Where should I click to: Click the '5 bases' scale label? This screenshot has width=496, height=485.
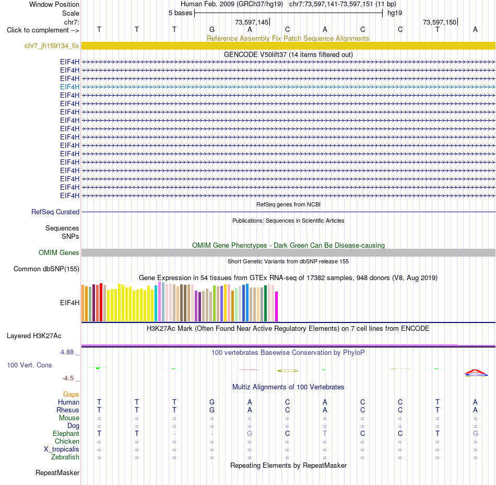pos(180,13)
